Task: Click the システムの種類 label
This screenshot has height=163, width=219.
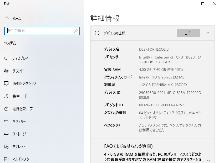Action: click(115, 113)
